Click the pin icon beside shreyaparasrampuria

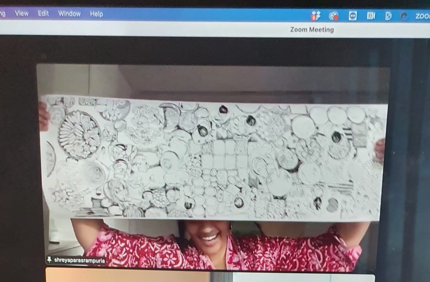(49, 259)
